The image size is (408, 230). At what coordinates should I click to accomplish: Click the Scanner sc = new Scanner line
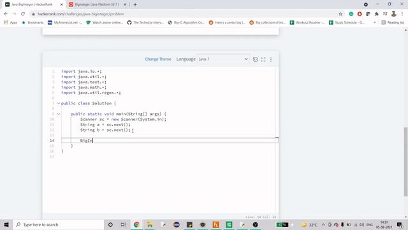[x=123, y=119]
